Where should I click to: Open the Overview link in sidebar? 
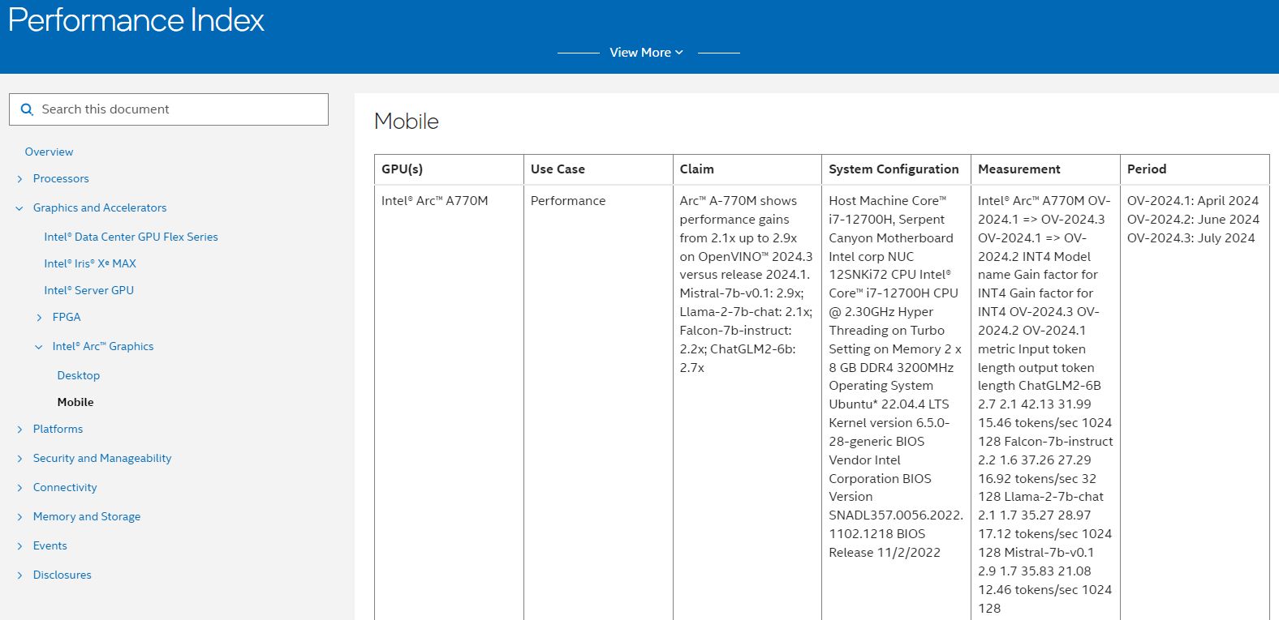(49, 152)
